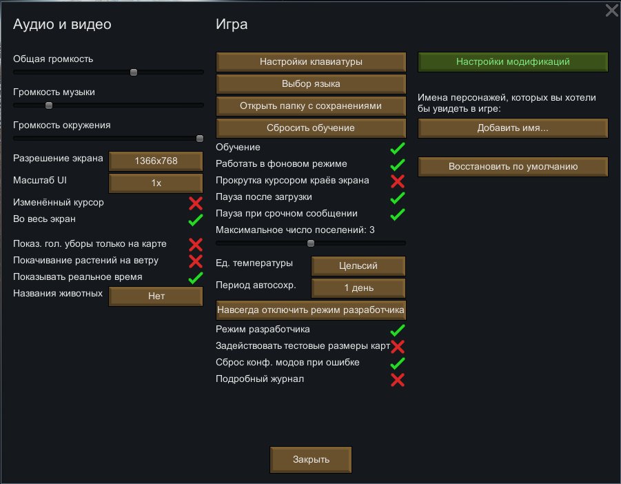621x484 pixels.
Task: Toggle Прокрутка курсором краёв экрана cross
Action: point(398,181)
